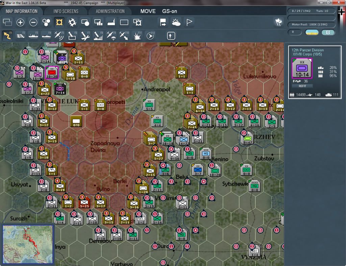This screenshot has width=346, height=266.
Task: Select Move mode F1 icon
Action: point(7,35)
